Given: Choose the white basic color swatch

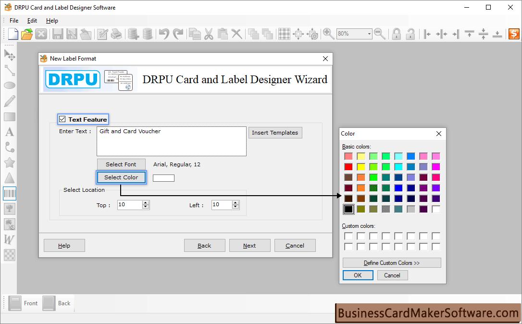Looking at the screenshot, I should (436, 209).
